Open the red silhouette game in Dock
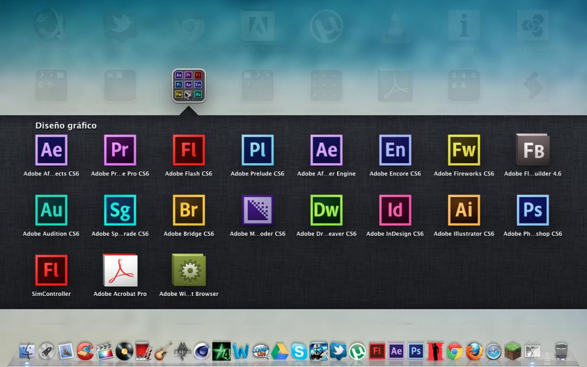Screen dimensions: 587x367 (x=436, y=352)
